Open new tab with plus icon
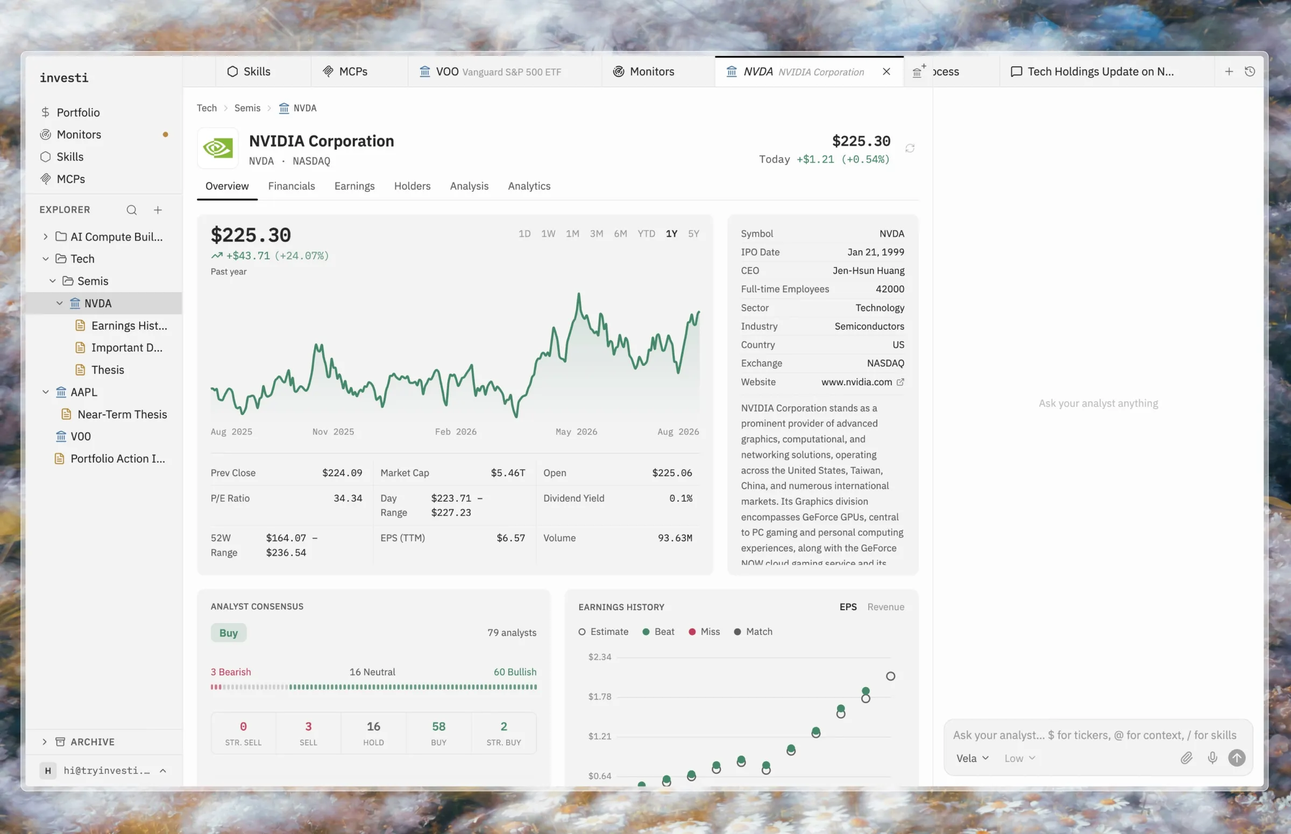Image resolution: width=1291 pixels, height=834 pixels. click(x=1229, y=72)
